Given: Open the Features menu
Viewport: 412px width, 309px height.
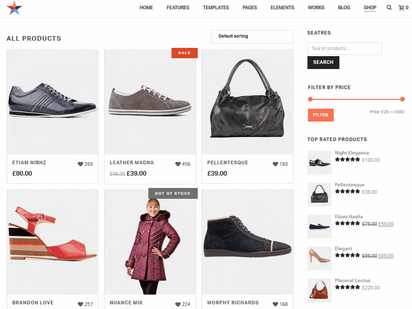Looking at the screenshot, I should pos(178,8).
